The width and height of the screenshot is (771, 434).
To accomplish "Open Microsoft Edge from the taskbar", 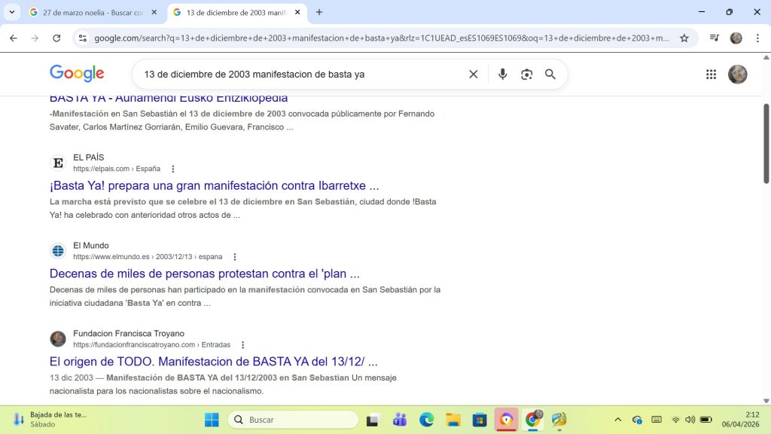I will [426, 420].
